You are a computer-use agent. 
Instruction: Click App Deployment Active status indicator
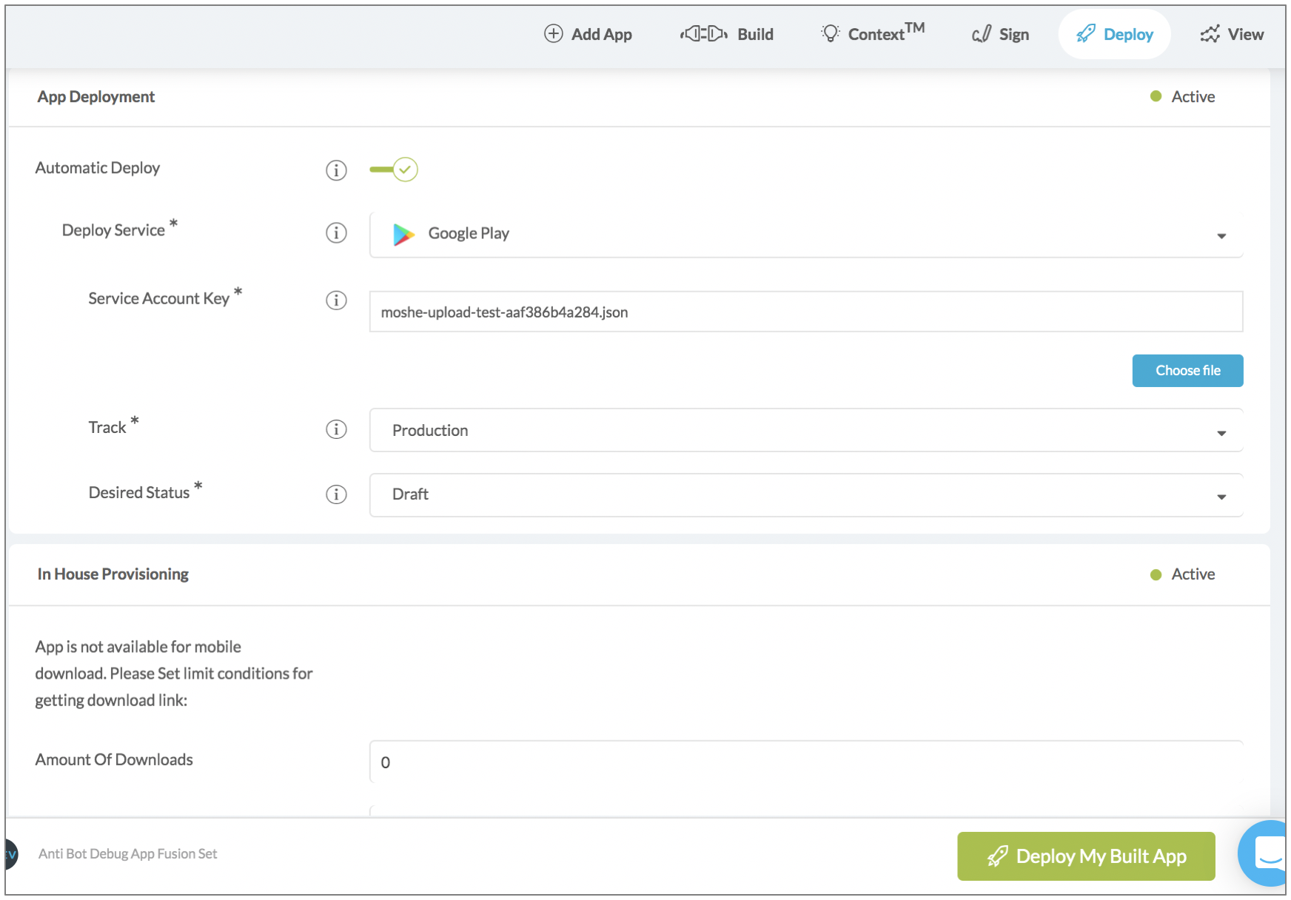click(x=1182, y=97)
